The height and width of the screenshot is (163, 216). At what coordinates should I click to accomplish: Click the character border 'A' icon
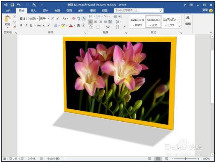84,19
